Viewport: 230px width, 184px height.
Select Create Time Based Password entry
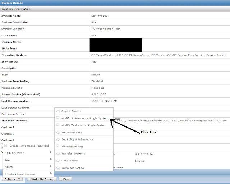(28, 146)
